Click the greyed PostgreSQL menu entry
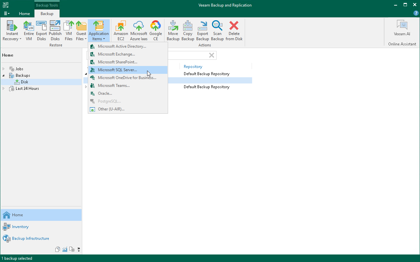The image size is (420, 262). click(x=128, y=101)
